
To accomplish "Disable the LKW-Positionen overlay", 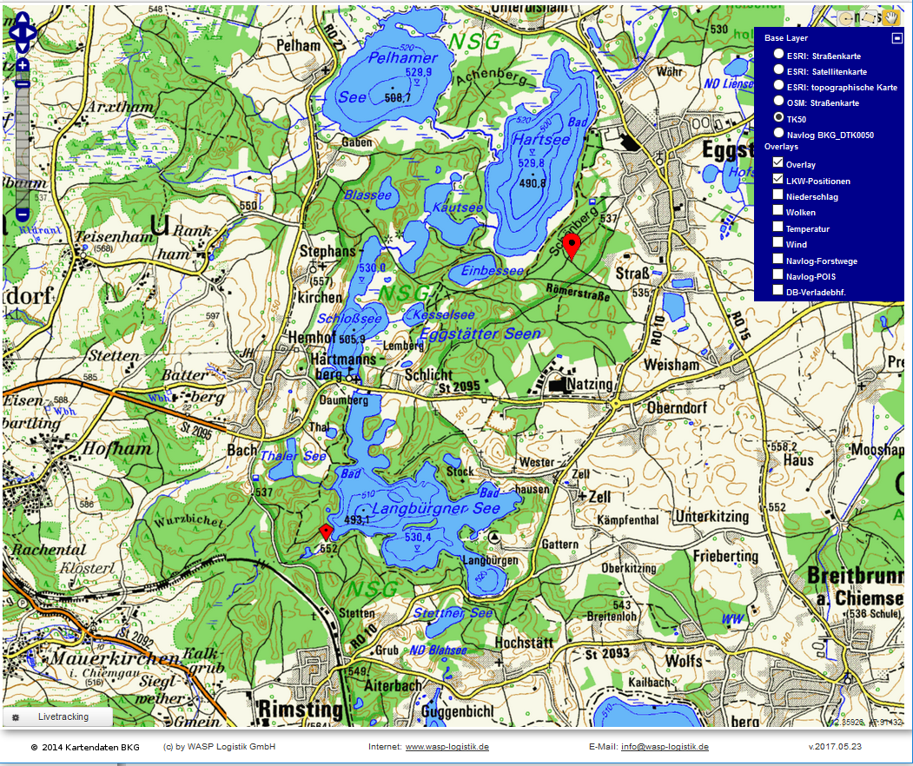I will (x=778, y=179).
